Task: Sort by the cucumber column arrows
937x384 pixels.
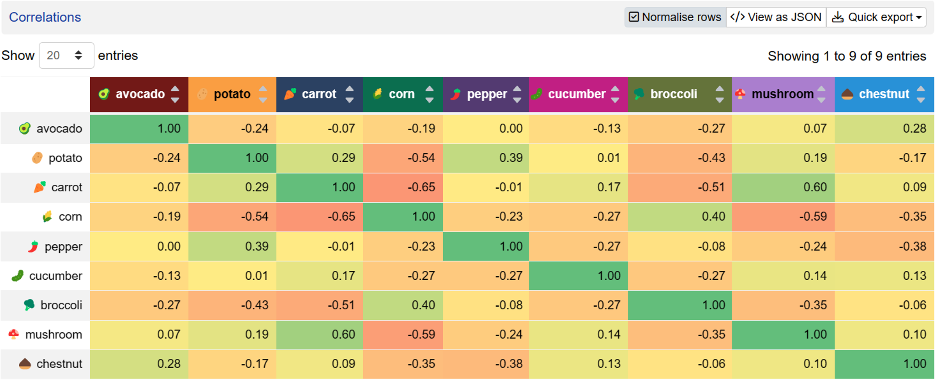Action: coord(615,94)
